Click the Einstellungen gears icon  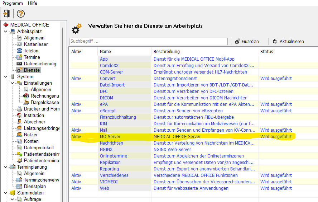19,83
